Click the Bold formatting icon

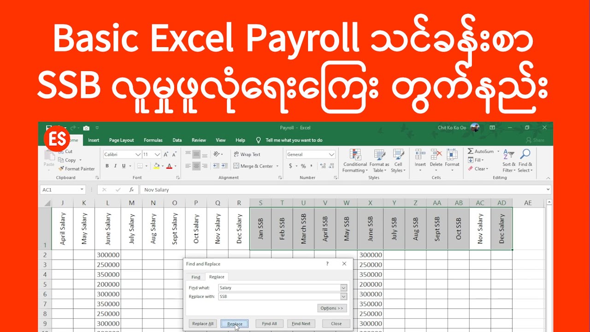107,166
